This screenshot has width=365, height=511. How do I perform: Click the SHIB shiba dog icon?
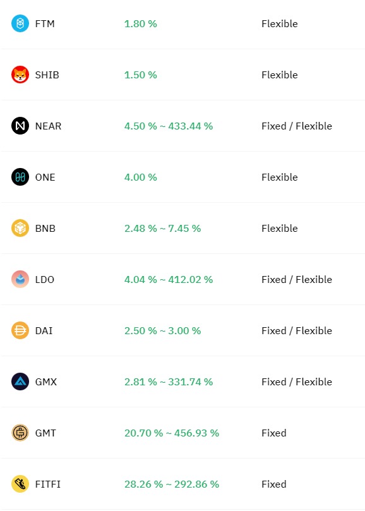[20, 75]
